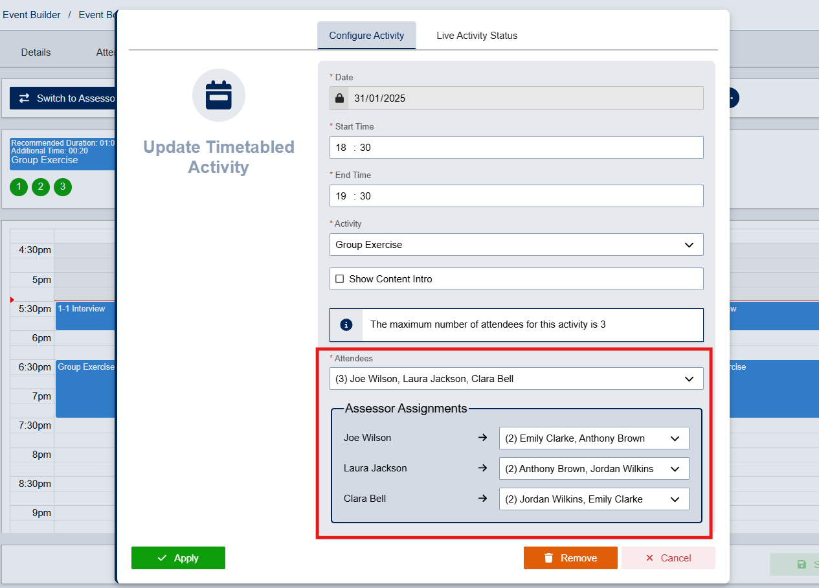Click the locked Date field 31/01/2025

[516, 98]
